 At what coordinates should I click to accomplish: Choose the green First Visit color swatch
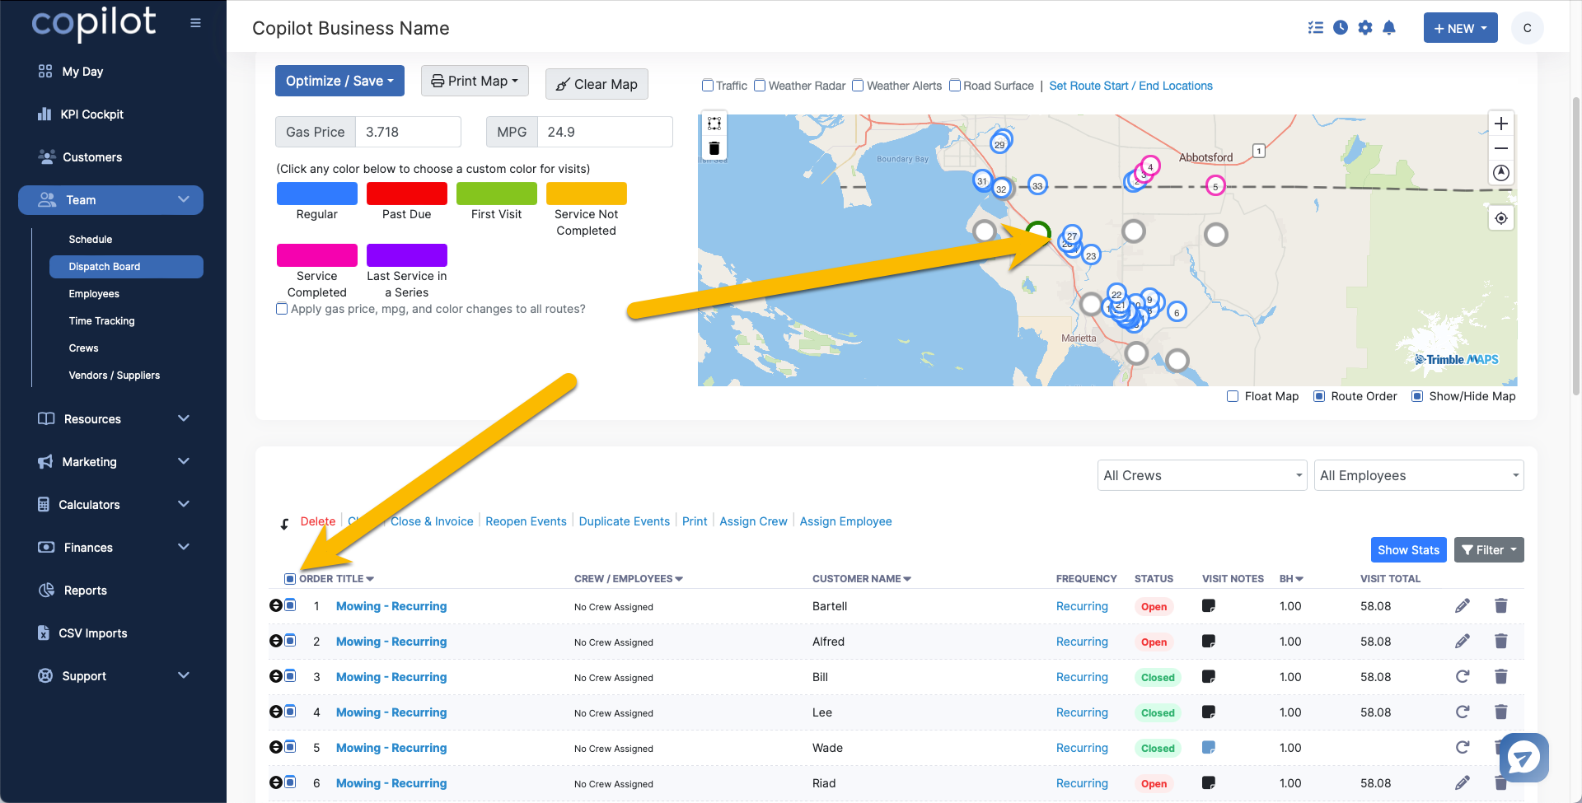click(x=497, y=194)
